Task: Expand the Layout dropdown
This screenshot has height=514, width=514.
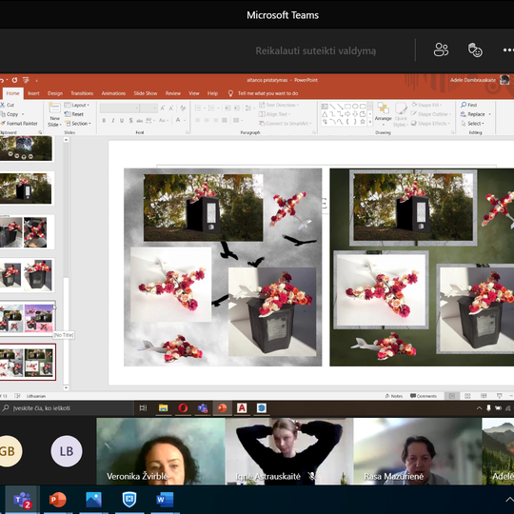Action: tap(77, 105)
